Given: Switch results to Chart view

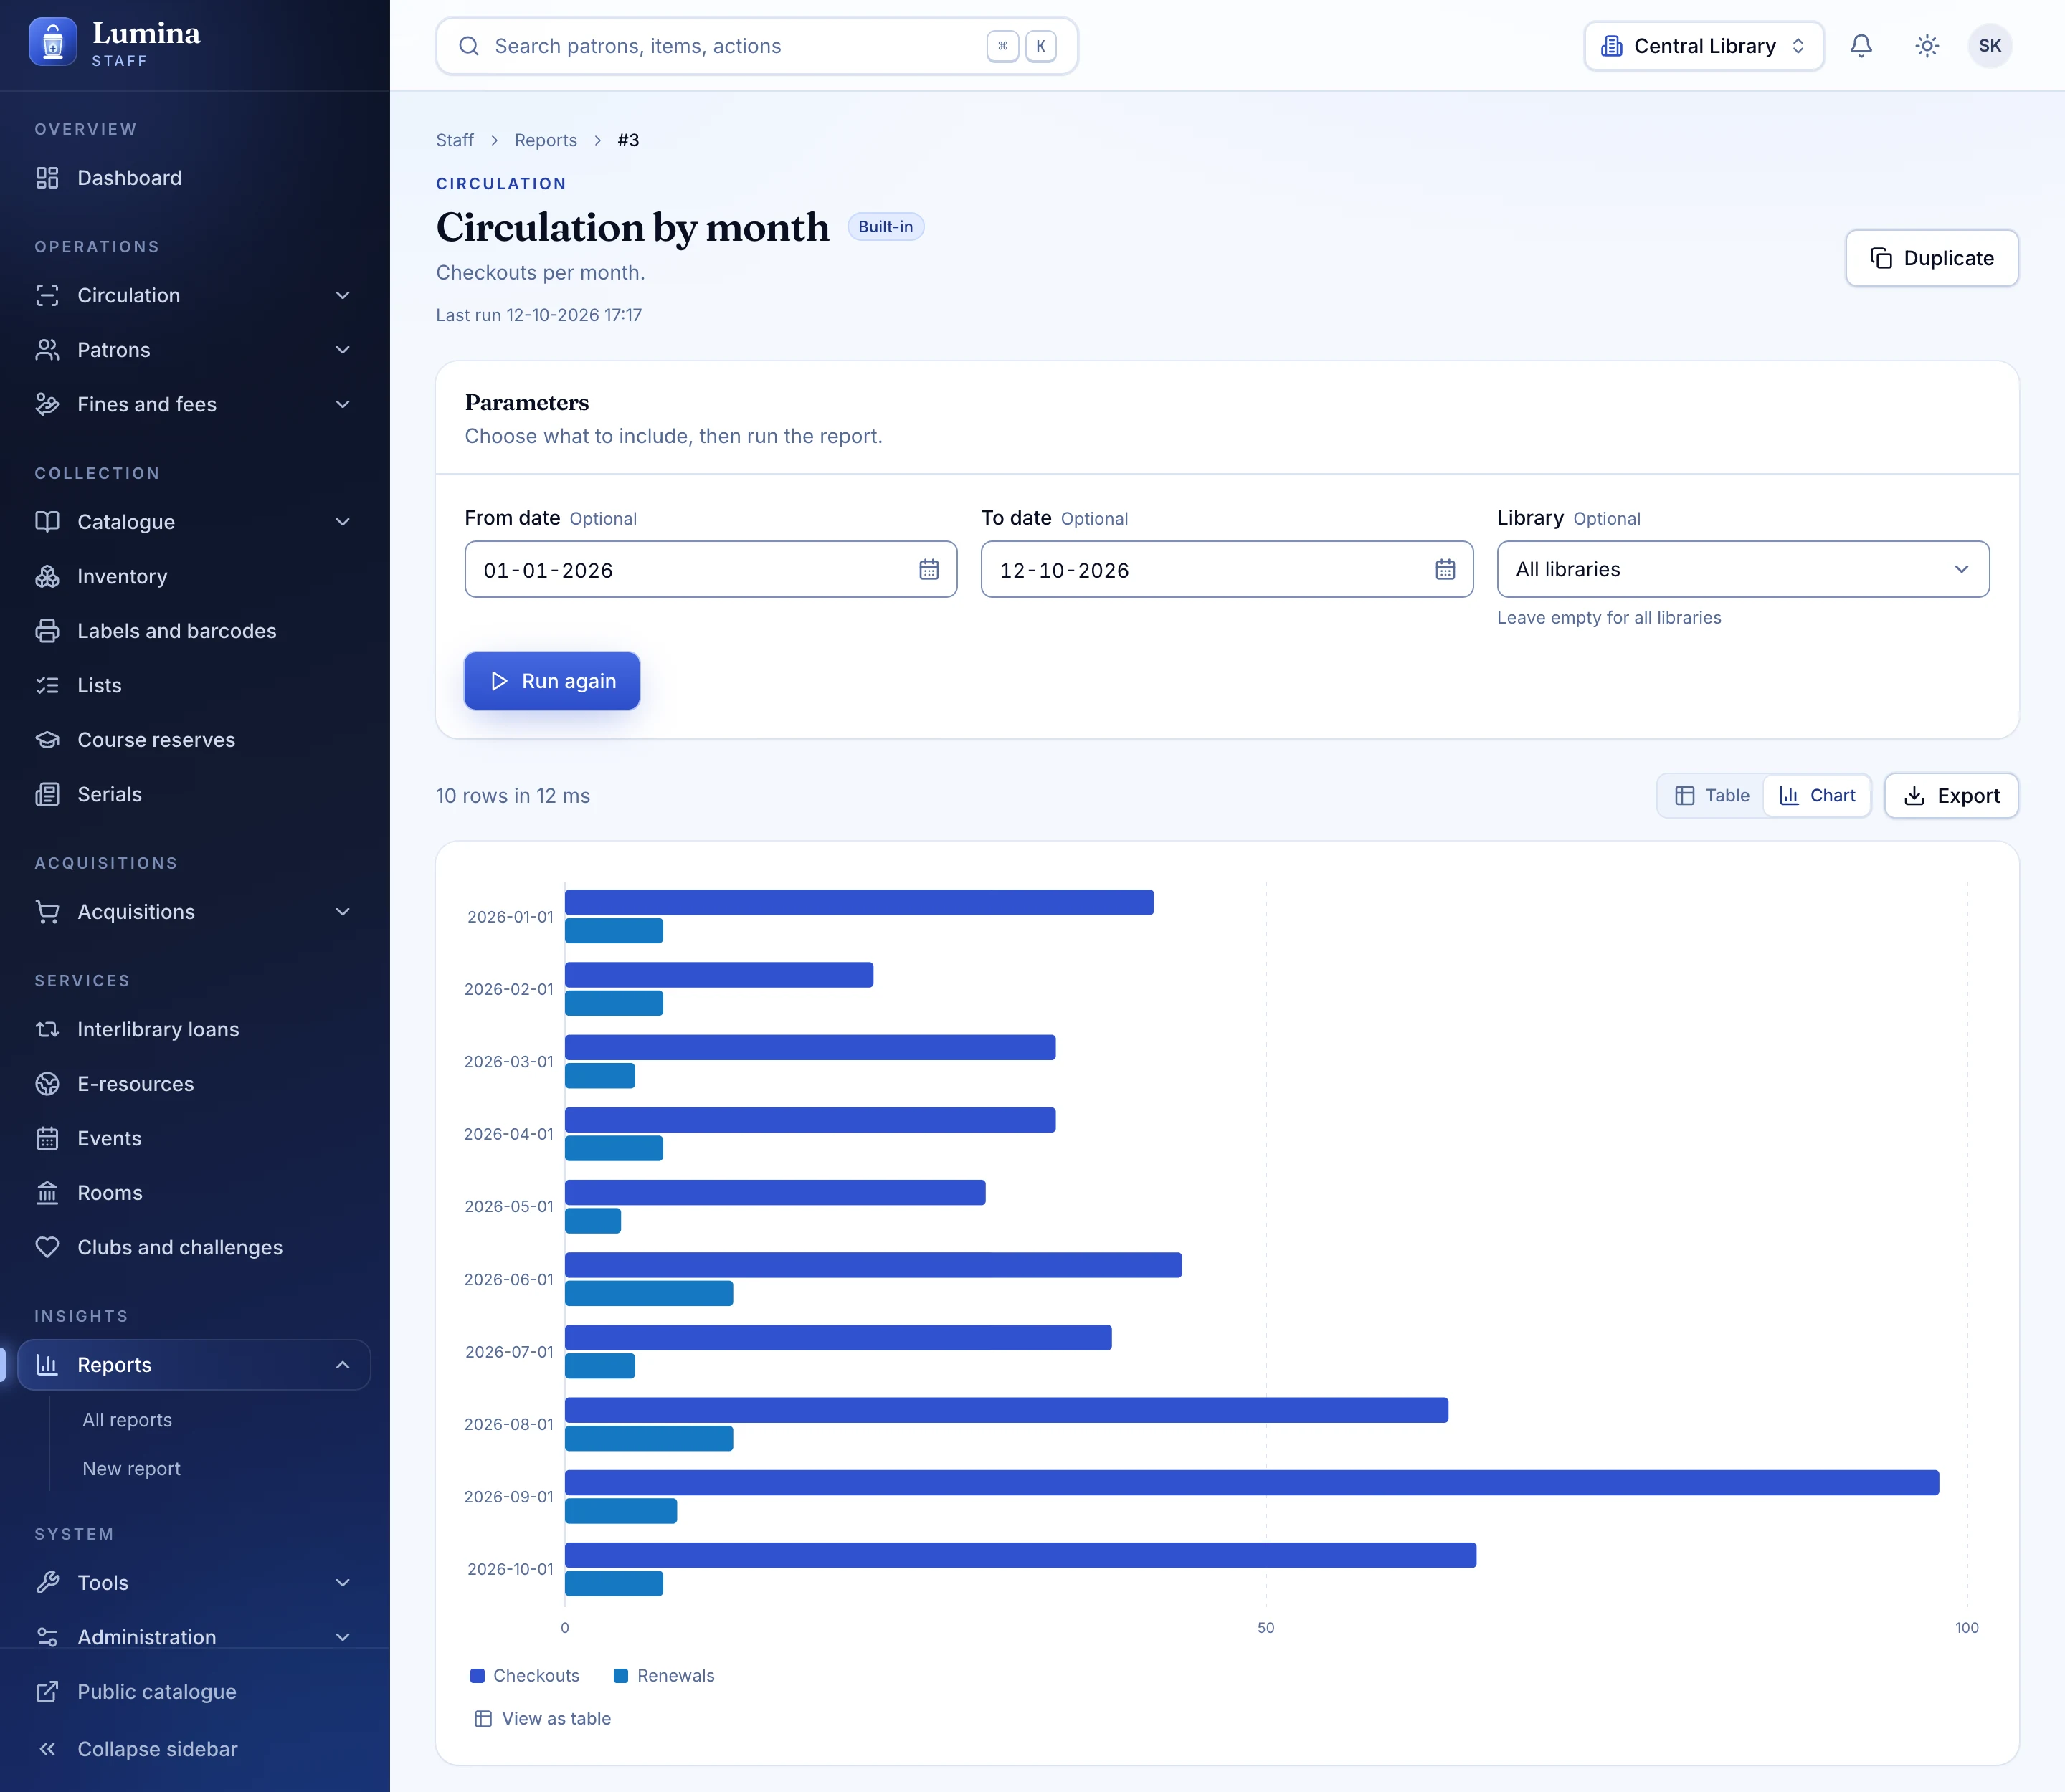Looking at the screenshot, I should pos(1817,795).
